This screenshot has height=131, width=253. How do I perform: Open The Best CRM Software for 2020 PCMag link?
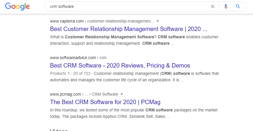pyautogui.click(x=105, y=102)
